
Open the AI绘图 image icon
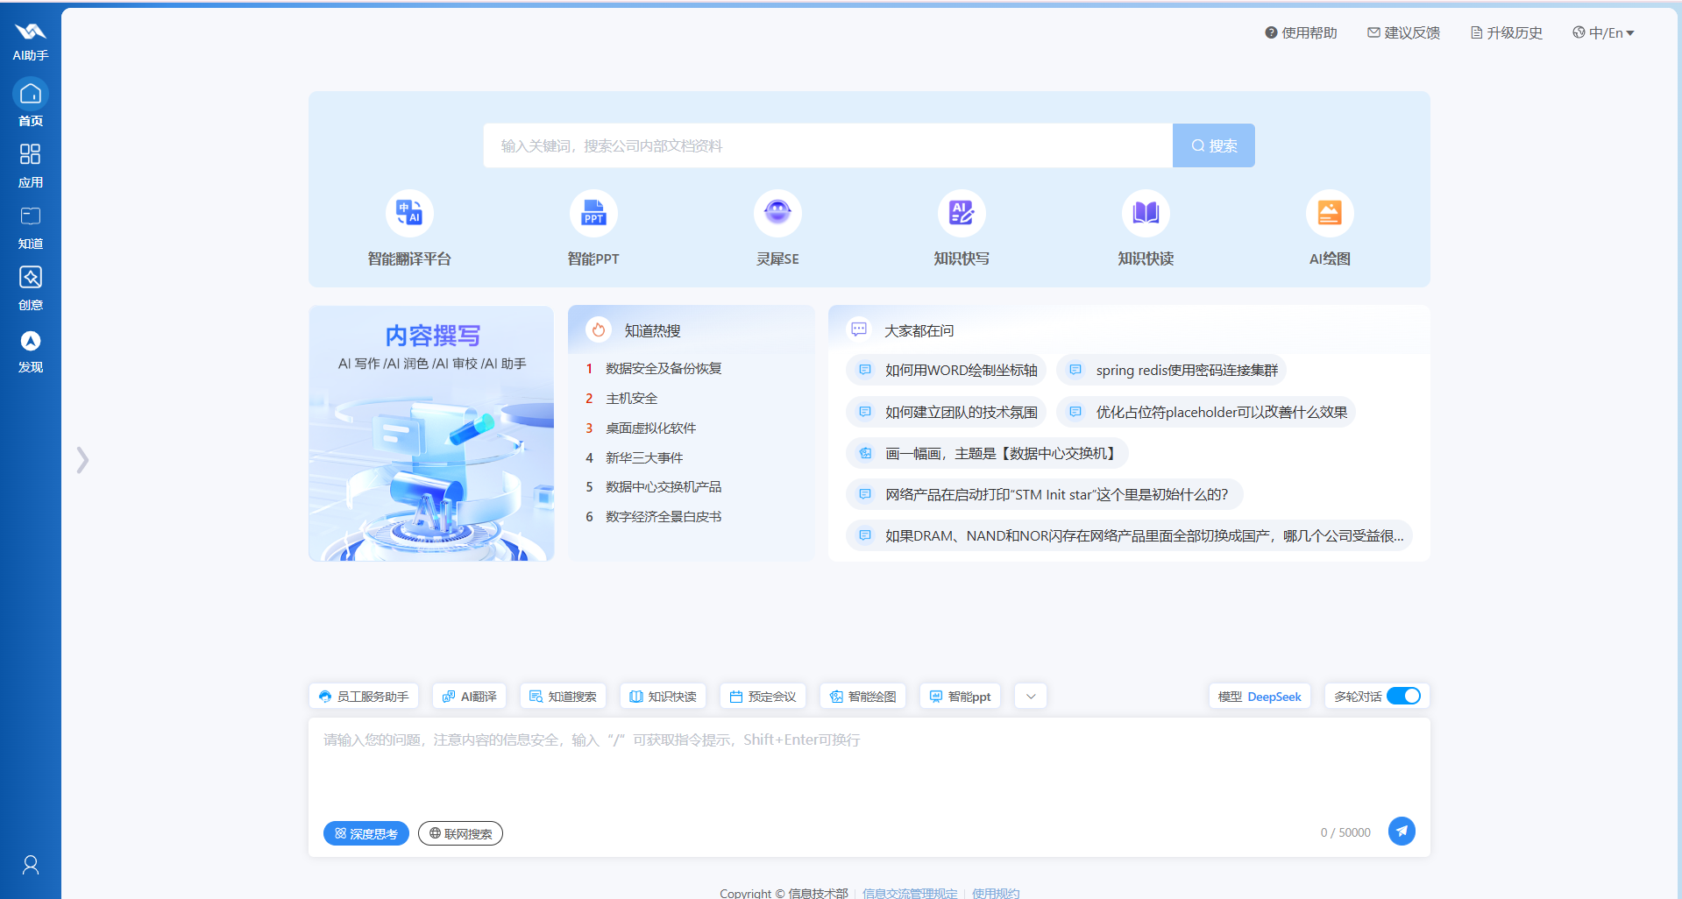1330,213
